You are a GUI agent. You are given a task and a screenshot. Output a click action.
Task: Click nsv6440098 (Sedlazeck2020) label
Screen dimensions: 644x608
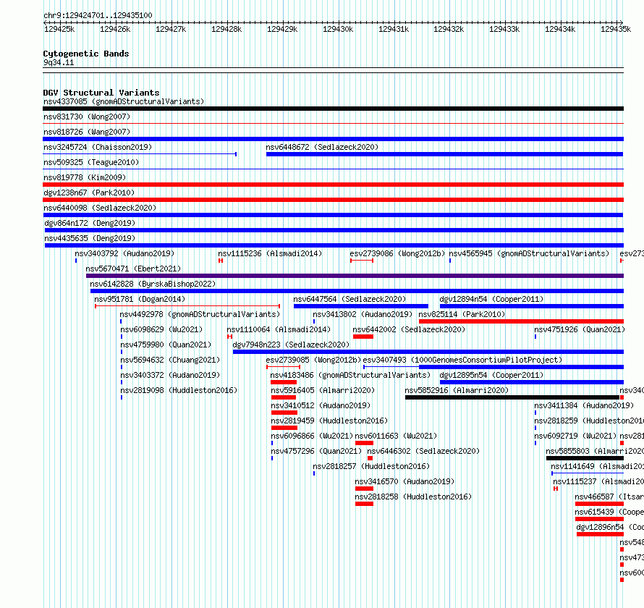click(x=100, y=208)
